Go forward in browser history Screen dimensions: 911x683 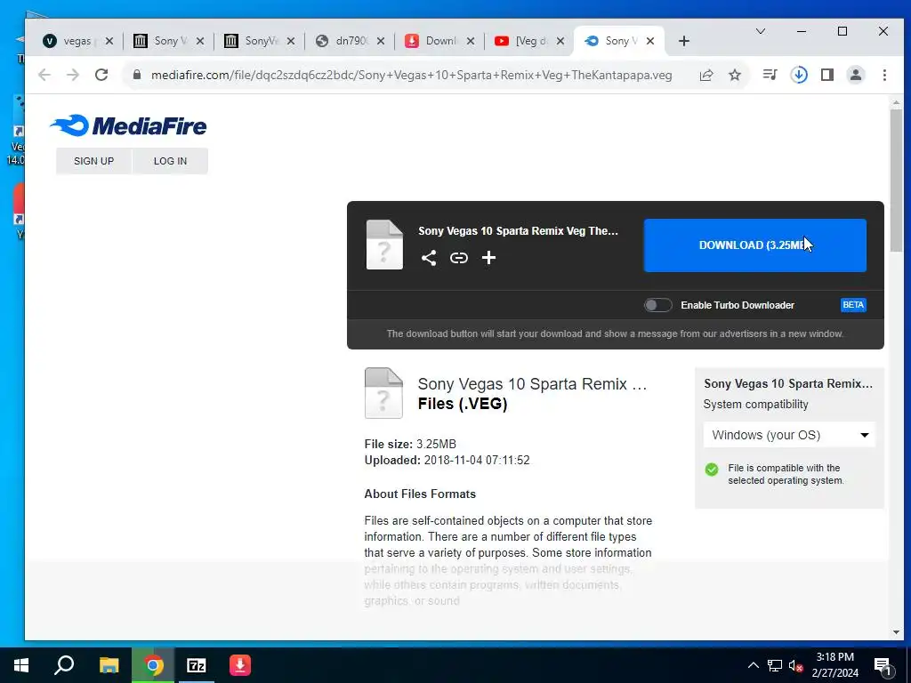pyautogui.click(x=73, y=75)
